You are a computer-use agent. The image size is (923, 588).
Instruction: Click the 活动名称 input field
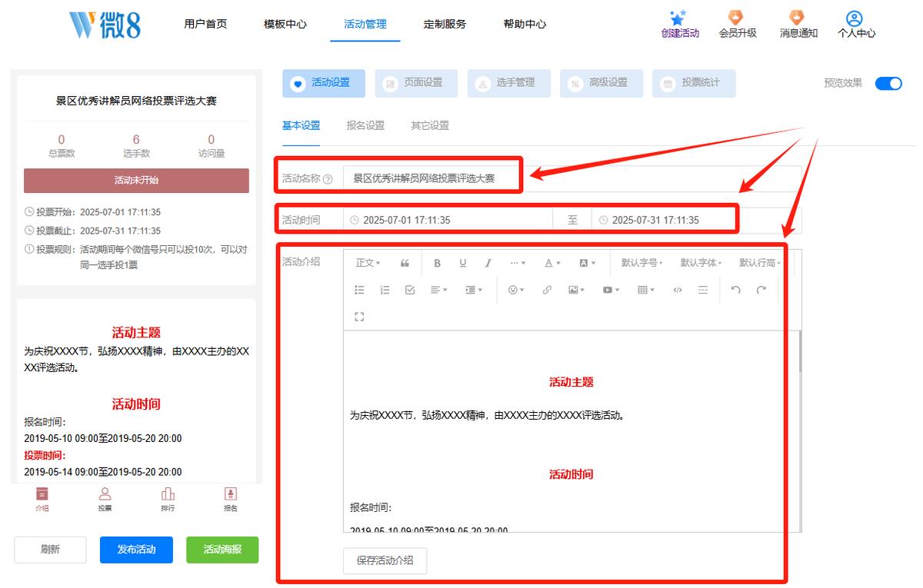click(572, 178)
